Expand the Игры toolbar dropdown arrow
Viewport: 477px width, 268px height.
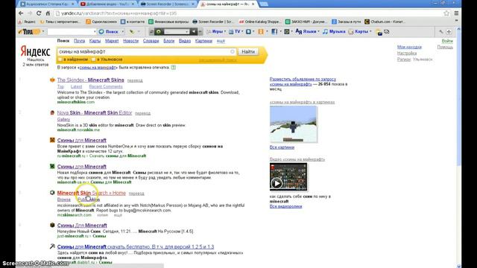click(225, 31)
